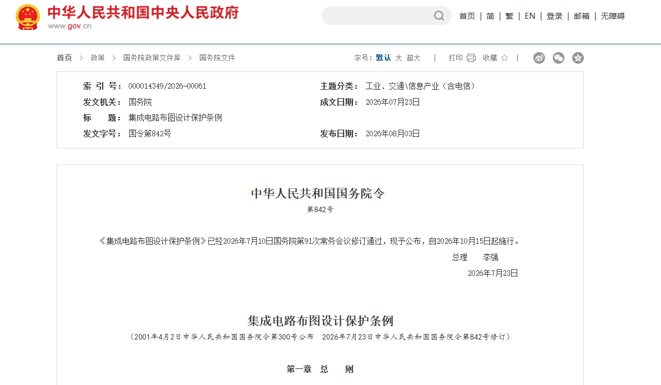Click the national emblem logo
The height and width of the screenshot is (385, 661).
coord(28,17)
